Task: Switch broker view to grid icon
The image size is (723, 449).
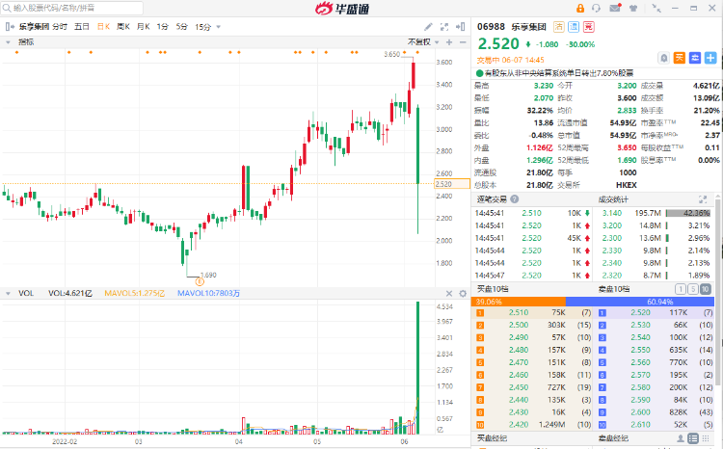Action: [x=706, y=438]
